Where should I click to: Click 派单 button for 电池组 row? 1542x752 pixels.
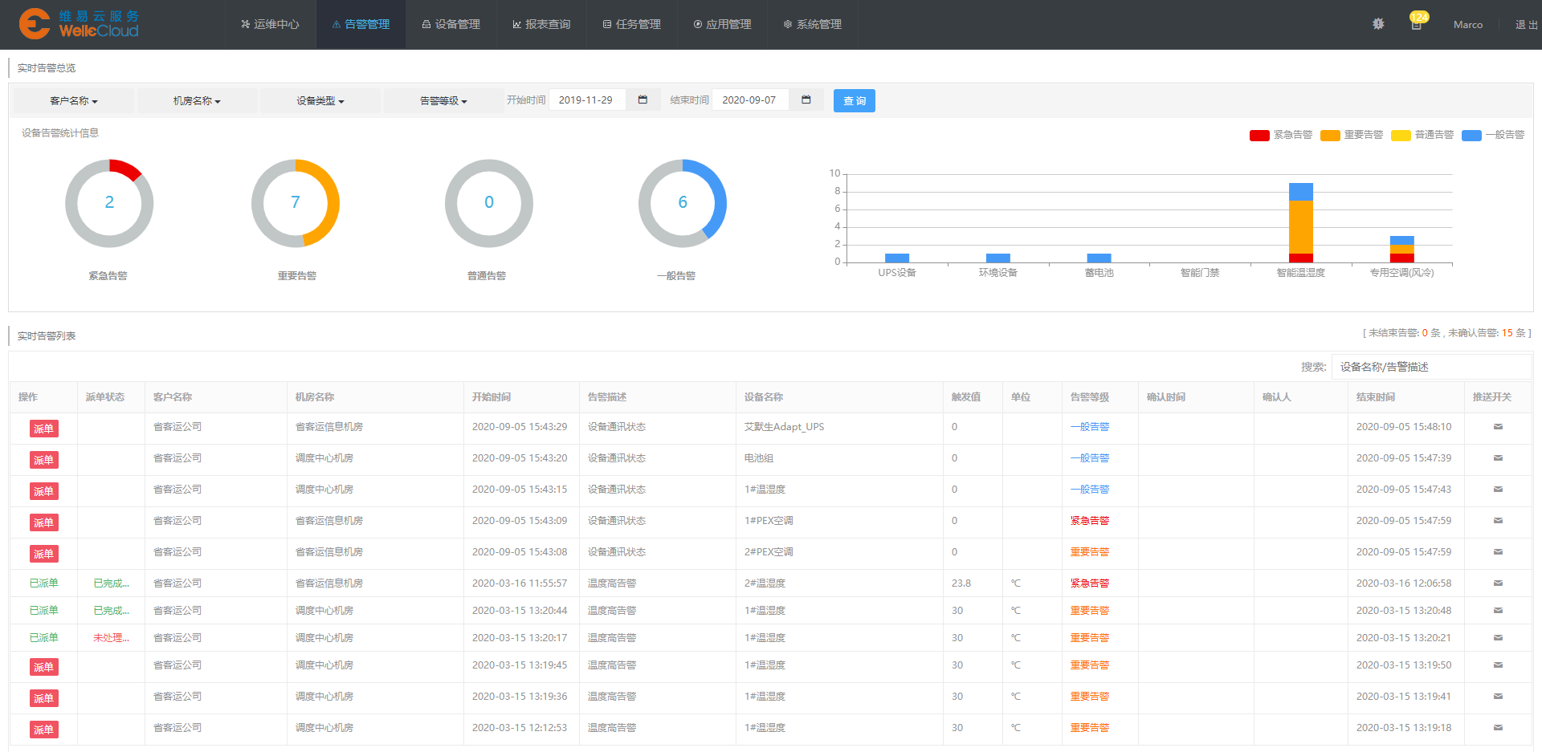[44, 460]
